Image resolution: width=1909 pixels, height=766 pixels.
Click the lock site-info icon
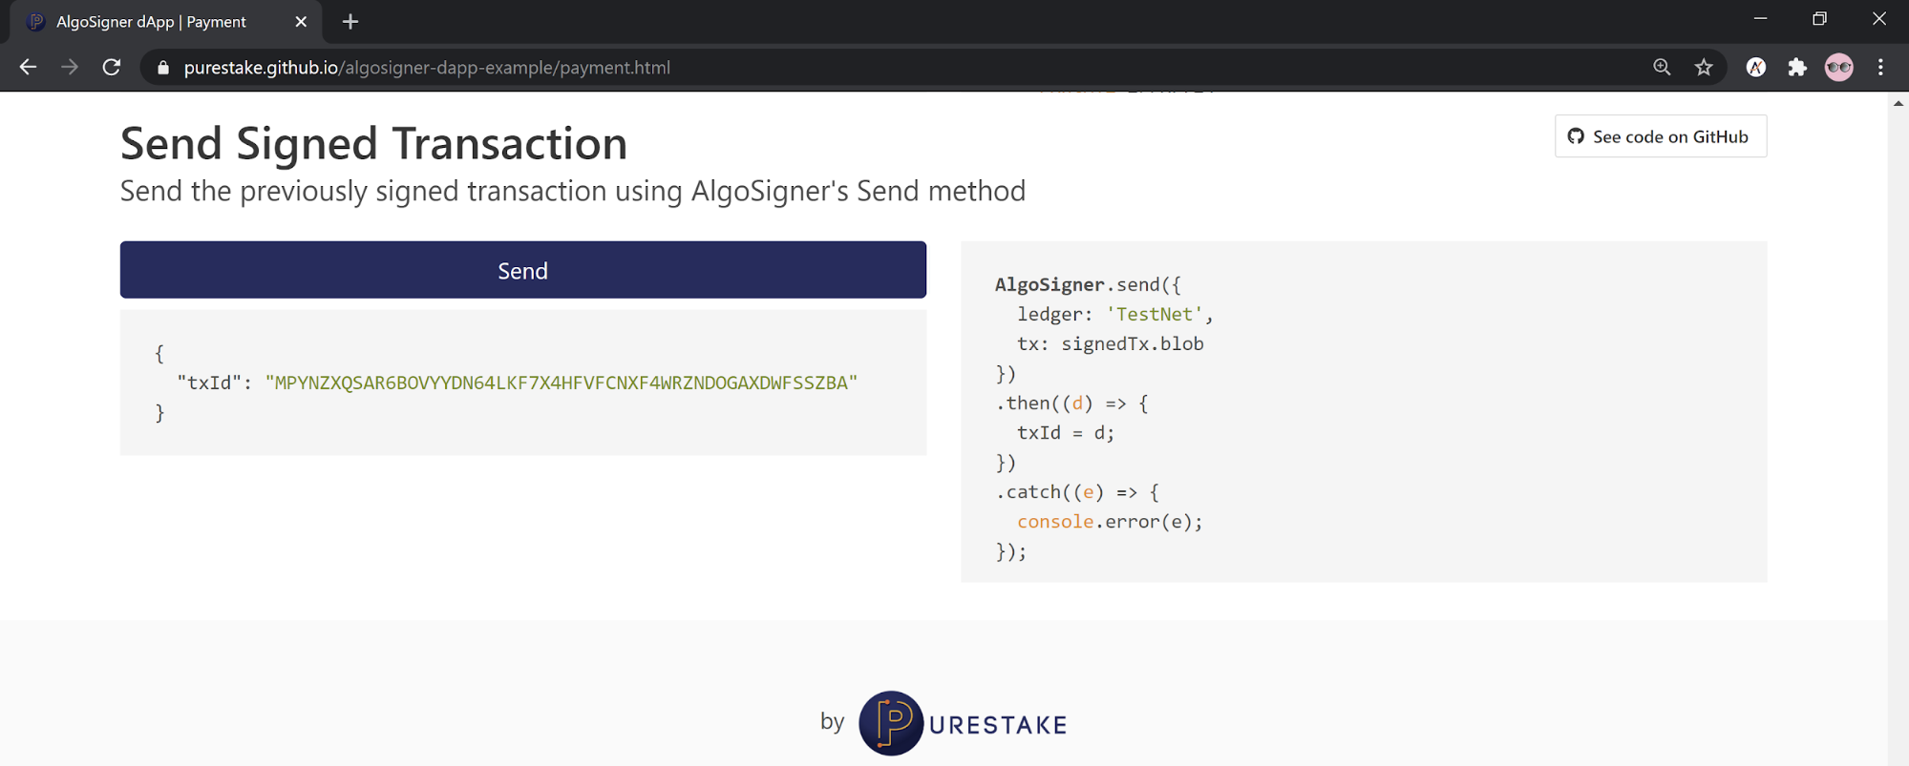pos(162,68)
